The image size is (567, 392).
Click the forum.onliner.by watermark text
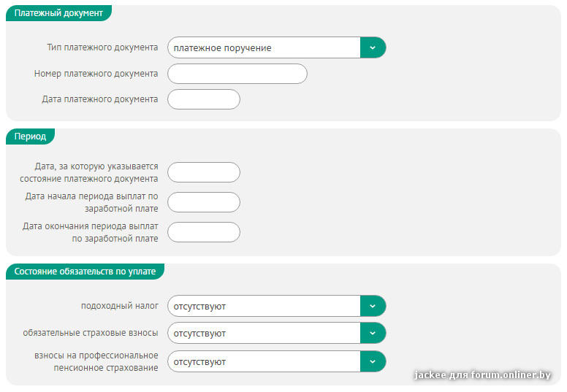[482, 374]
